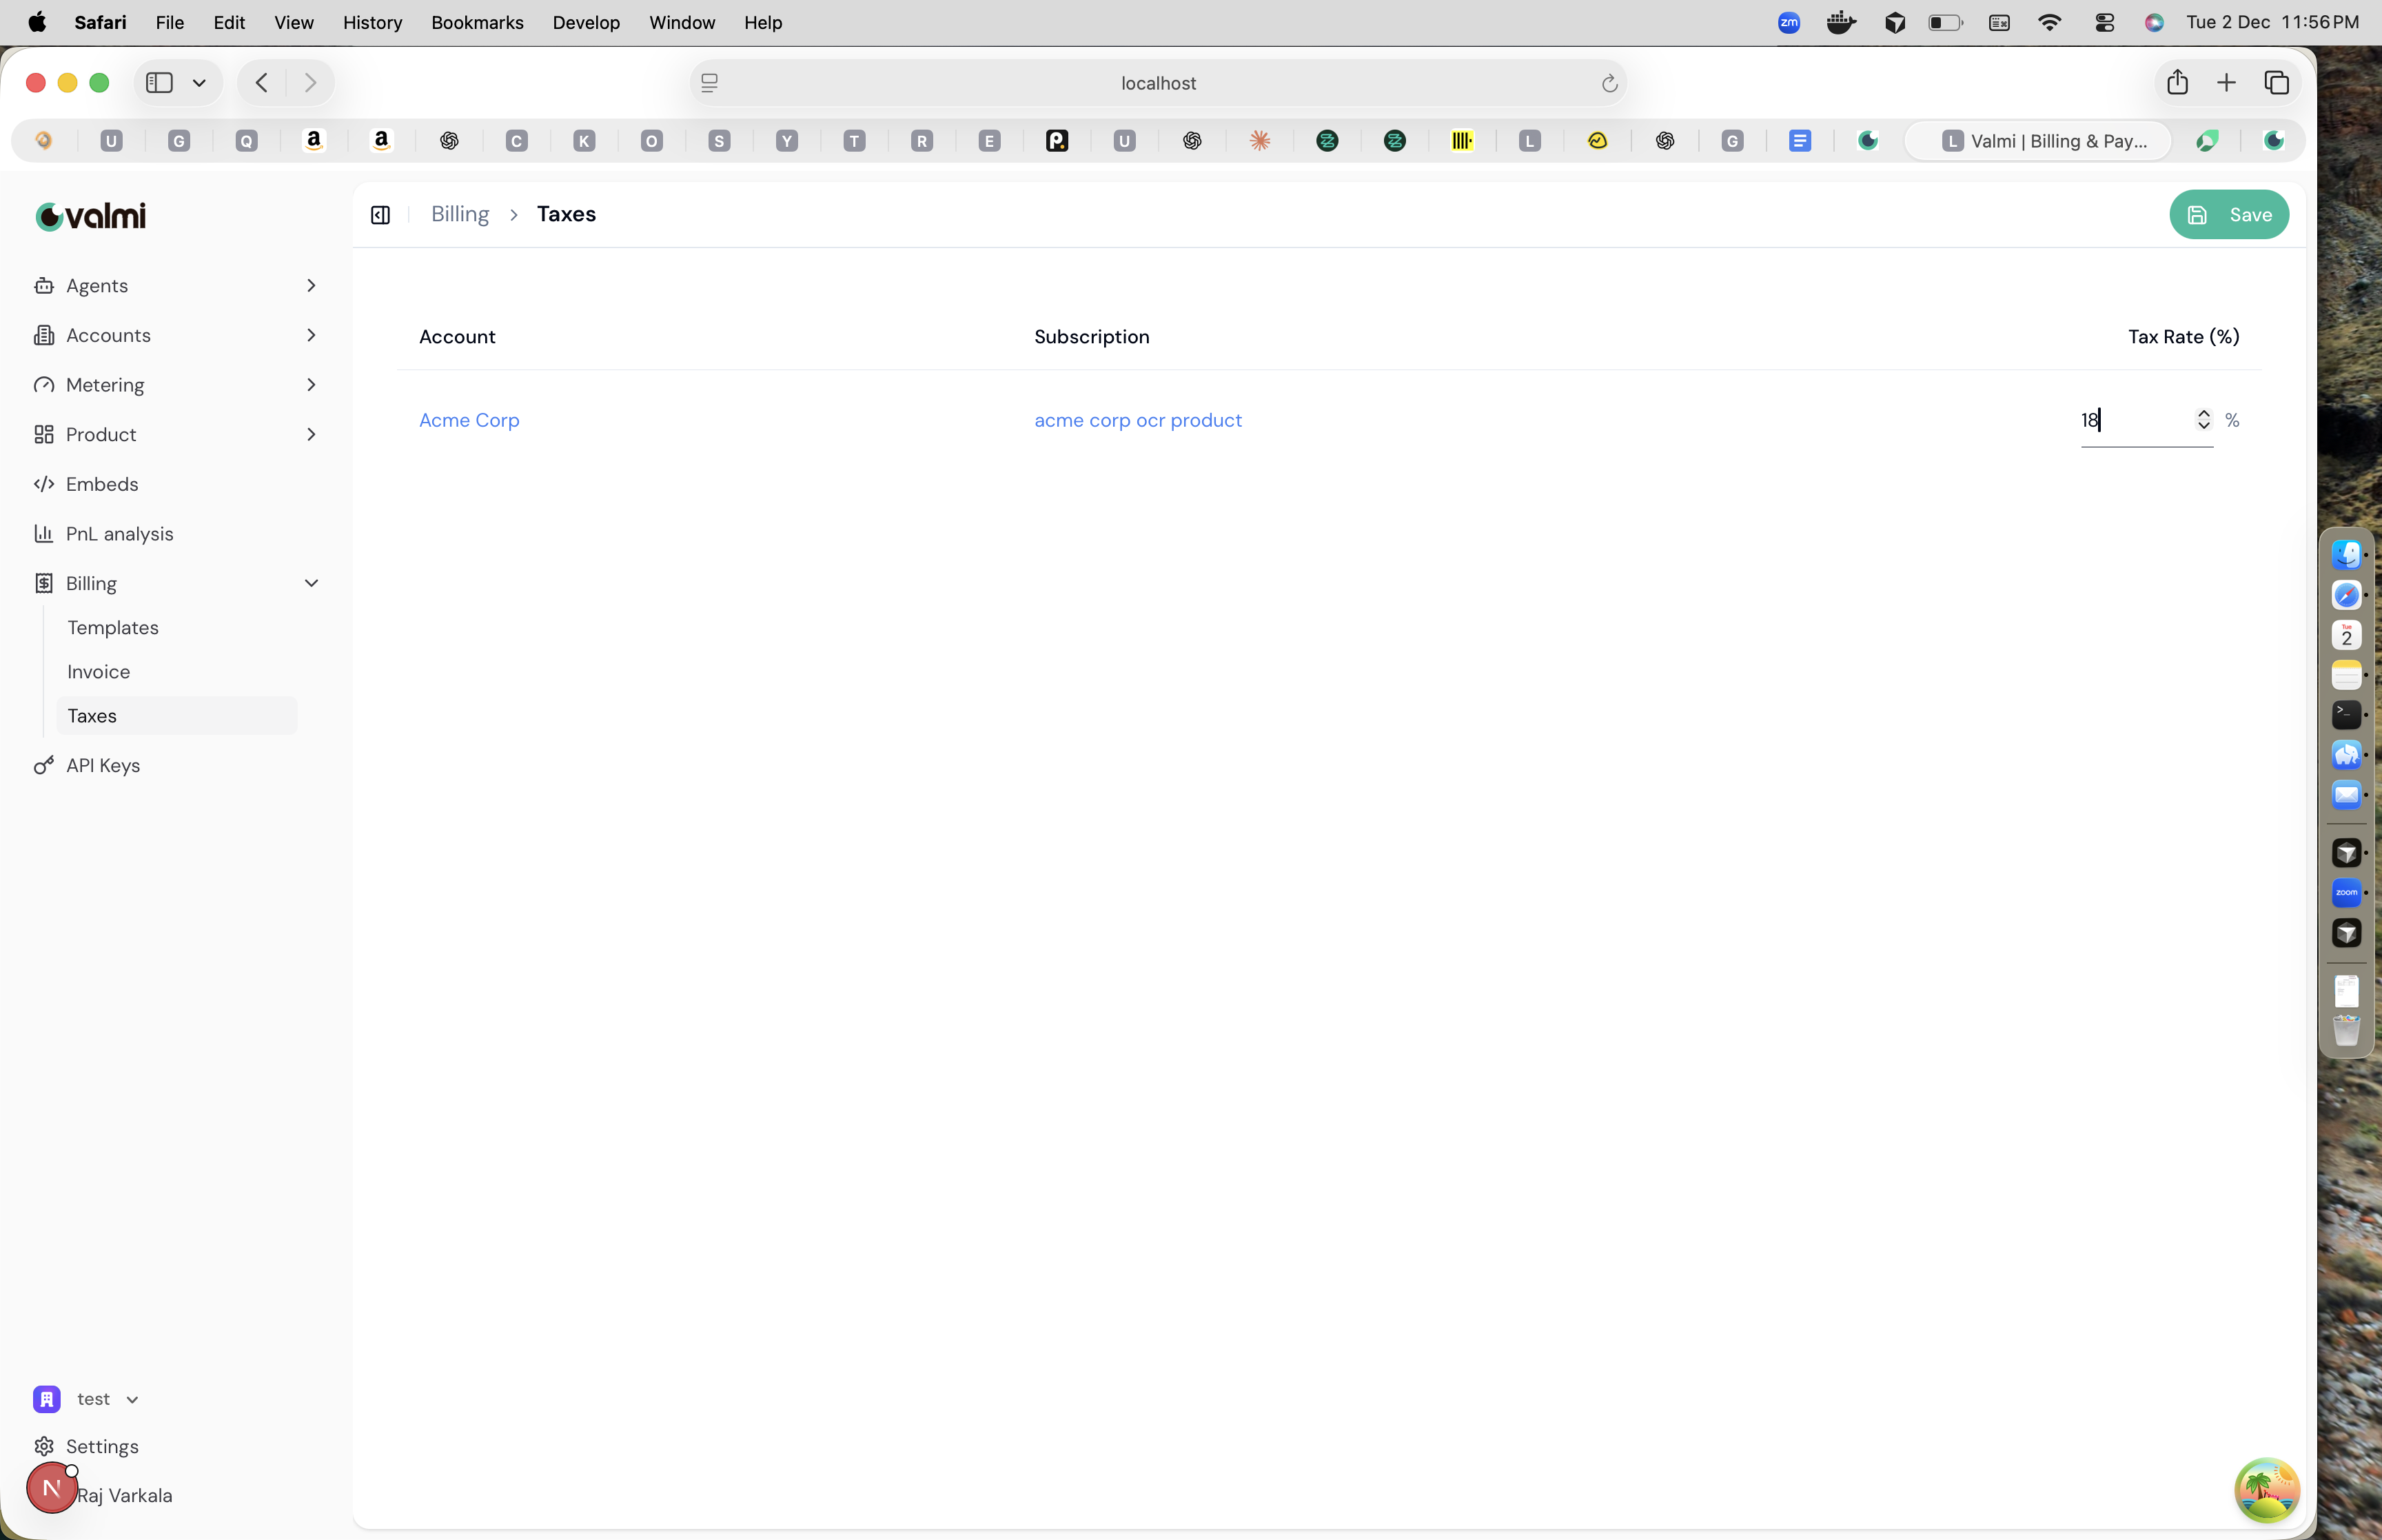Open the Develop menu
The width and height of the screenshot is (2382, 1540).
point(586,22)
